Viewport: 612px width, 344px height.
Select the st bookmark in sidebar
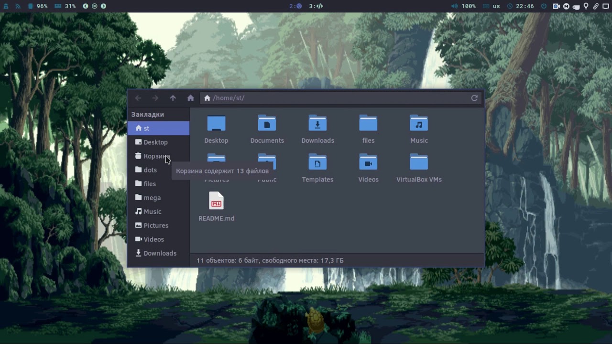[x=158, y=128]
